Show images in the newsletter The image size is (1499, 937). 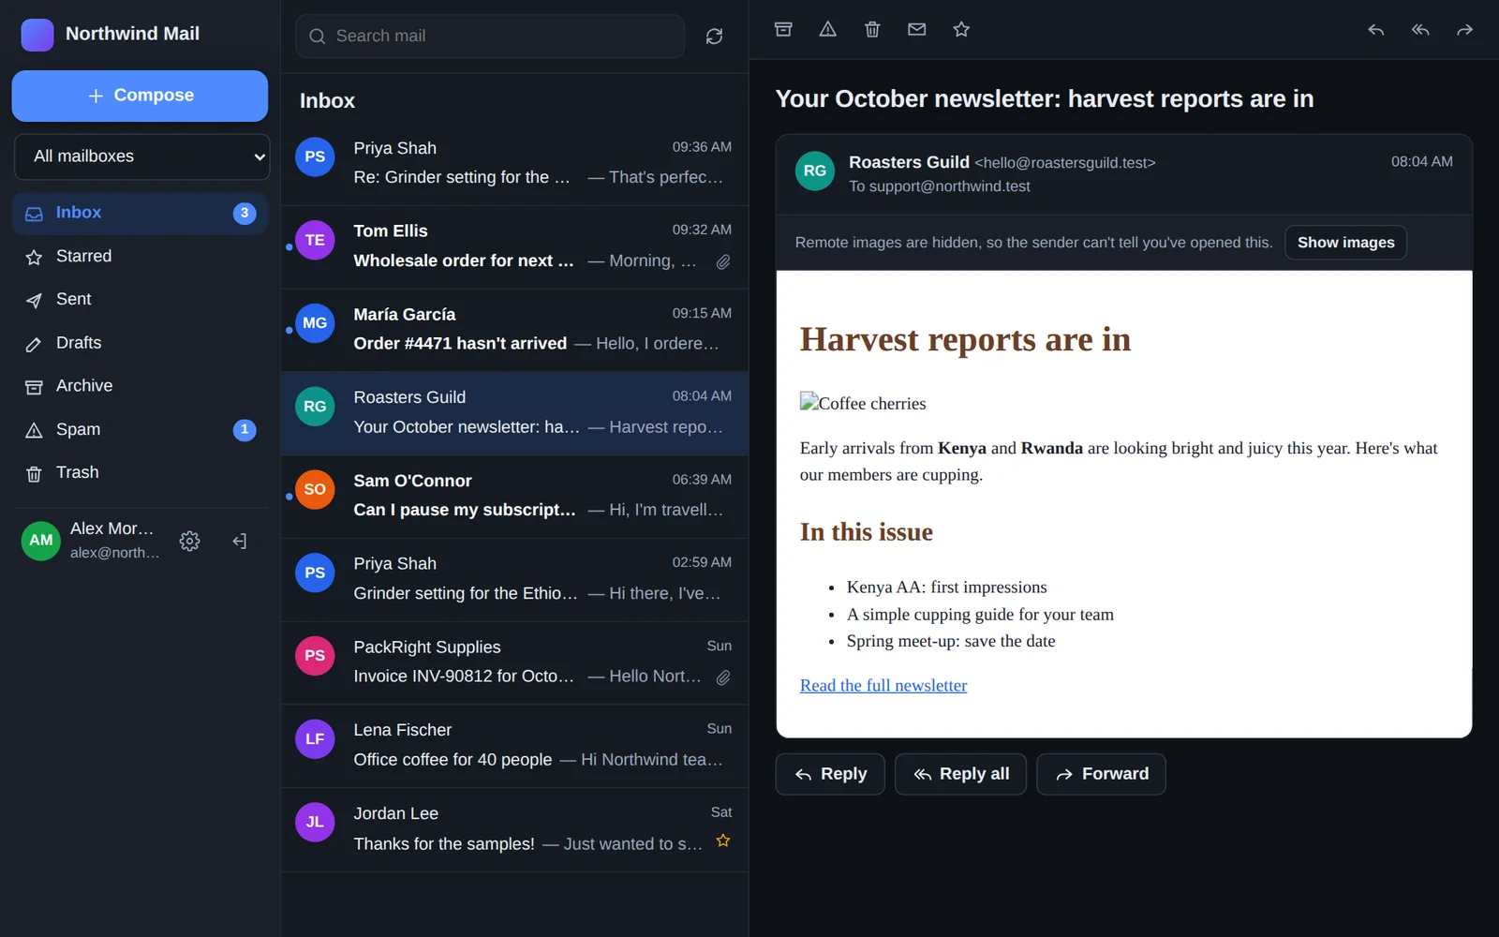[1345, 243]
